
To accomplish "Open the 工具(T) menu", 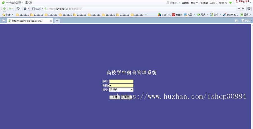I will coord(213,3).
